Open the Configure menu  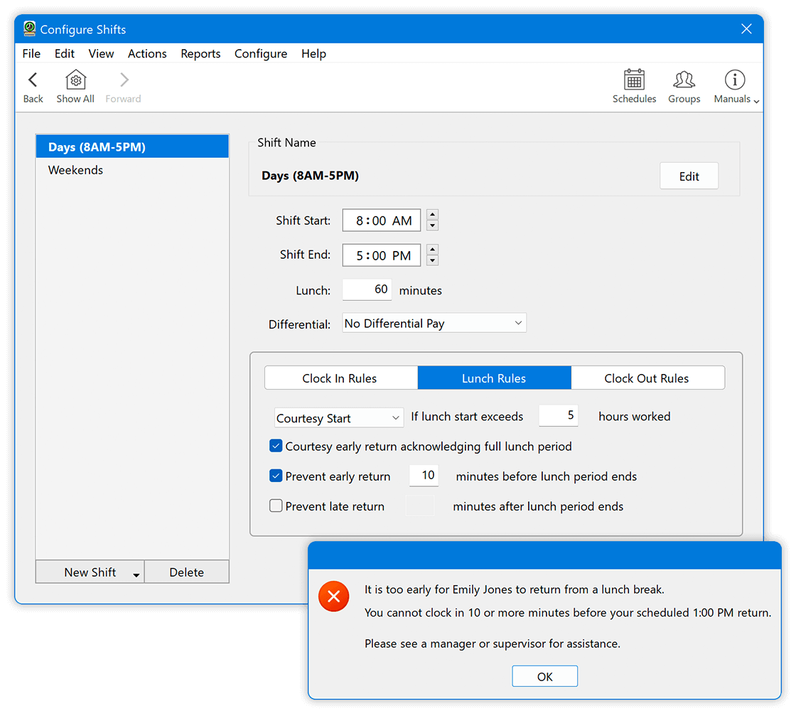coord(261,53)
